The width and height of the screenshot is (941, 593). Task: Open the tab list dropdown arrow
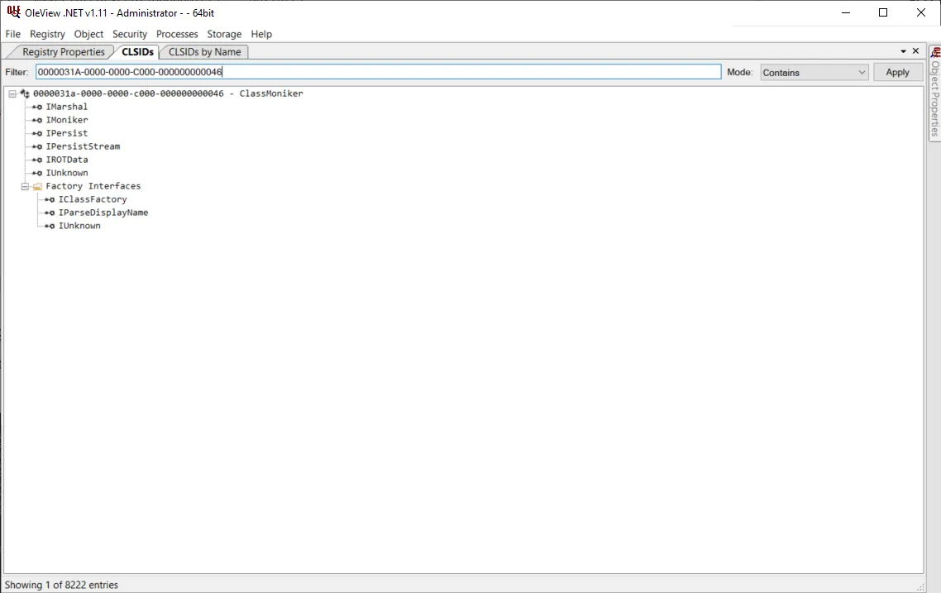(x=903, y=51)
